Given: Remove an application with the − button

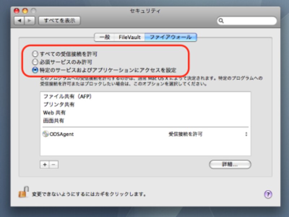Looking at the screenshot, I should pyautogui.click(x=53, y=164).
